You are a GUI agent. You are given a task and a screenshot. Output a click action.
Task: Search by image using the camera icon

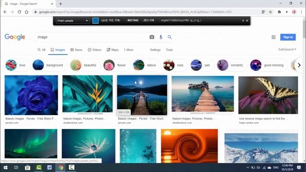pos(152,37)
